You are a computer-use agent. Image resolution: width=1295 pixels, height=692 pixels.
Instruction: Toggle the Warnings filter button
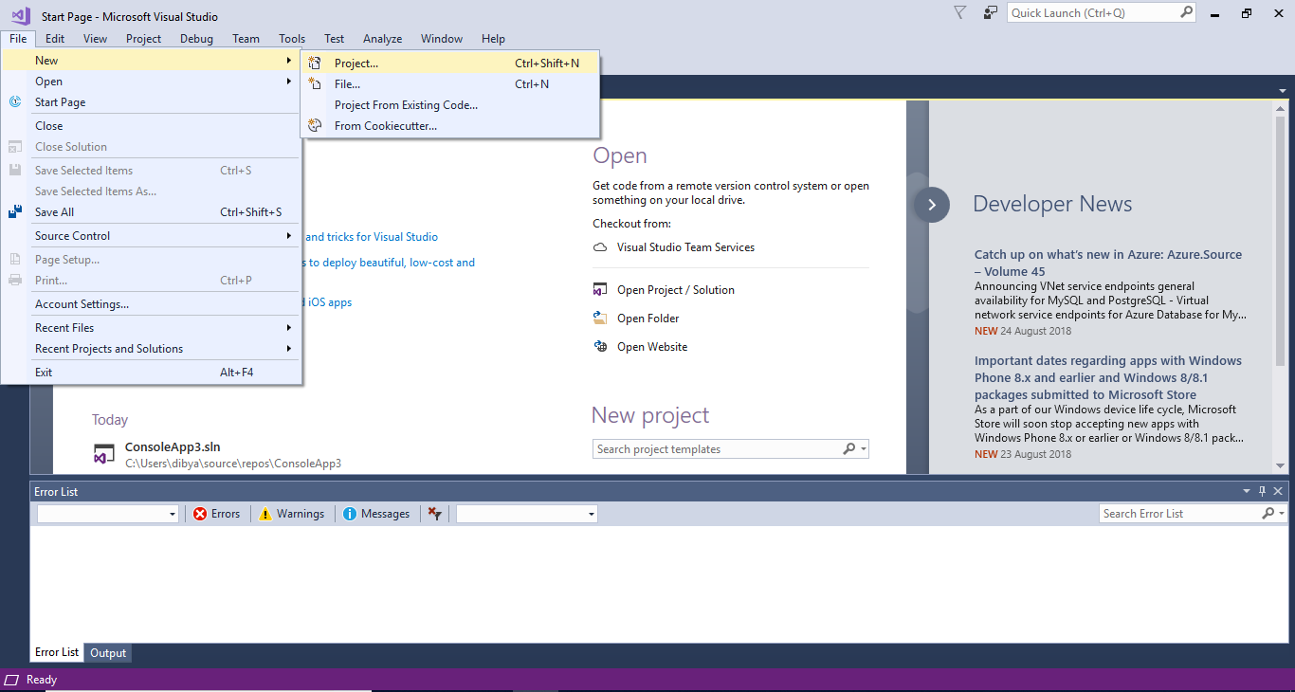click(292, 514)
